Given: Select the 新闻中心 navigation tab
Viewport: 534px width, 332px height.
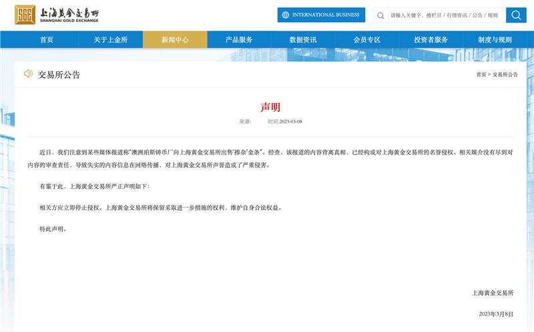Looking at the screenshot, I should 175,39.
